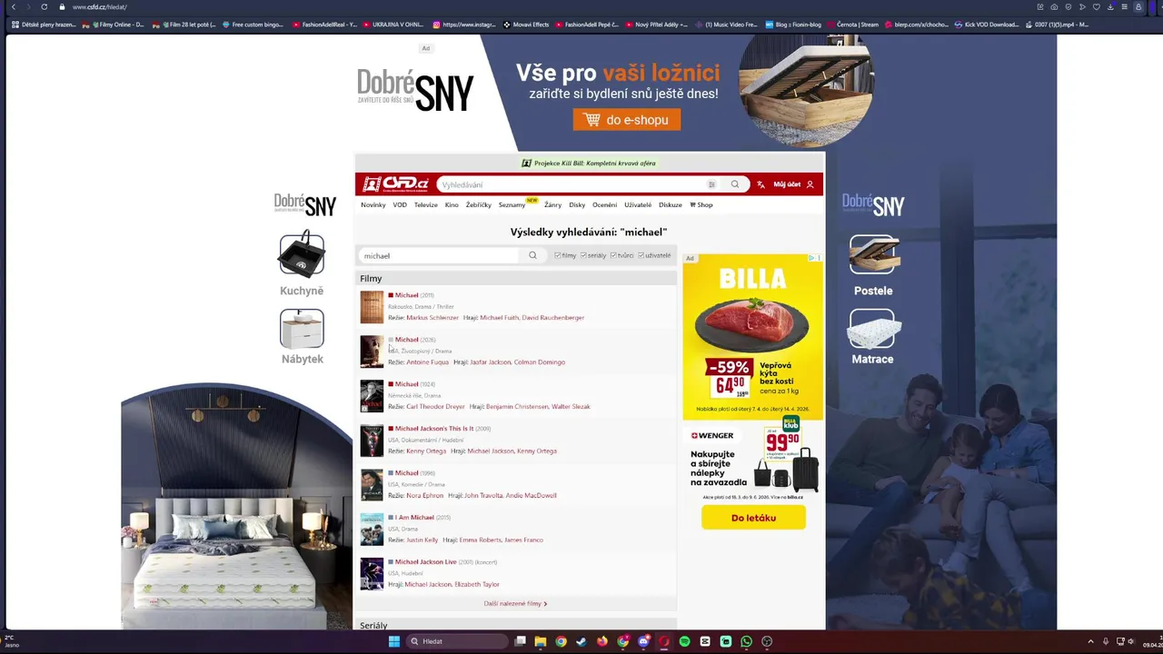Click the browser back arrow

coord(13,6)
